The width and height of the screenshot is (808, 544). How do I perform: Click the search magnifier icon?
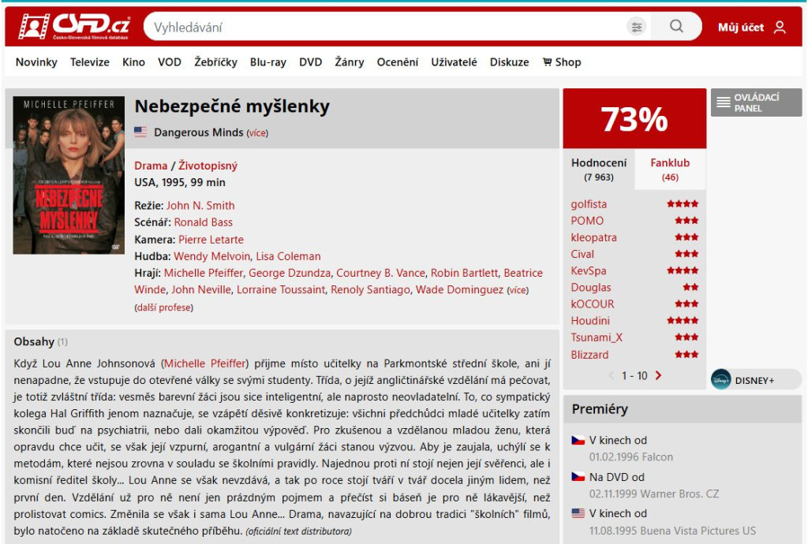click(676, 26)
